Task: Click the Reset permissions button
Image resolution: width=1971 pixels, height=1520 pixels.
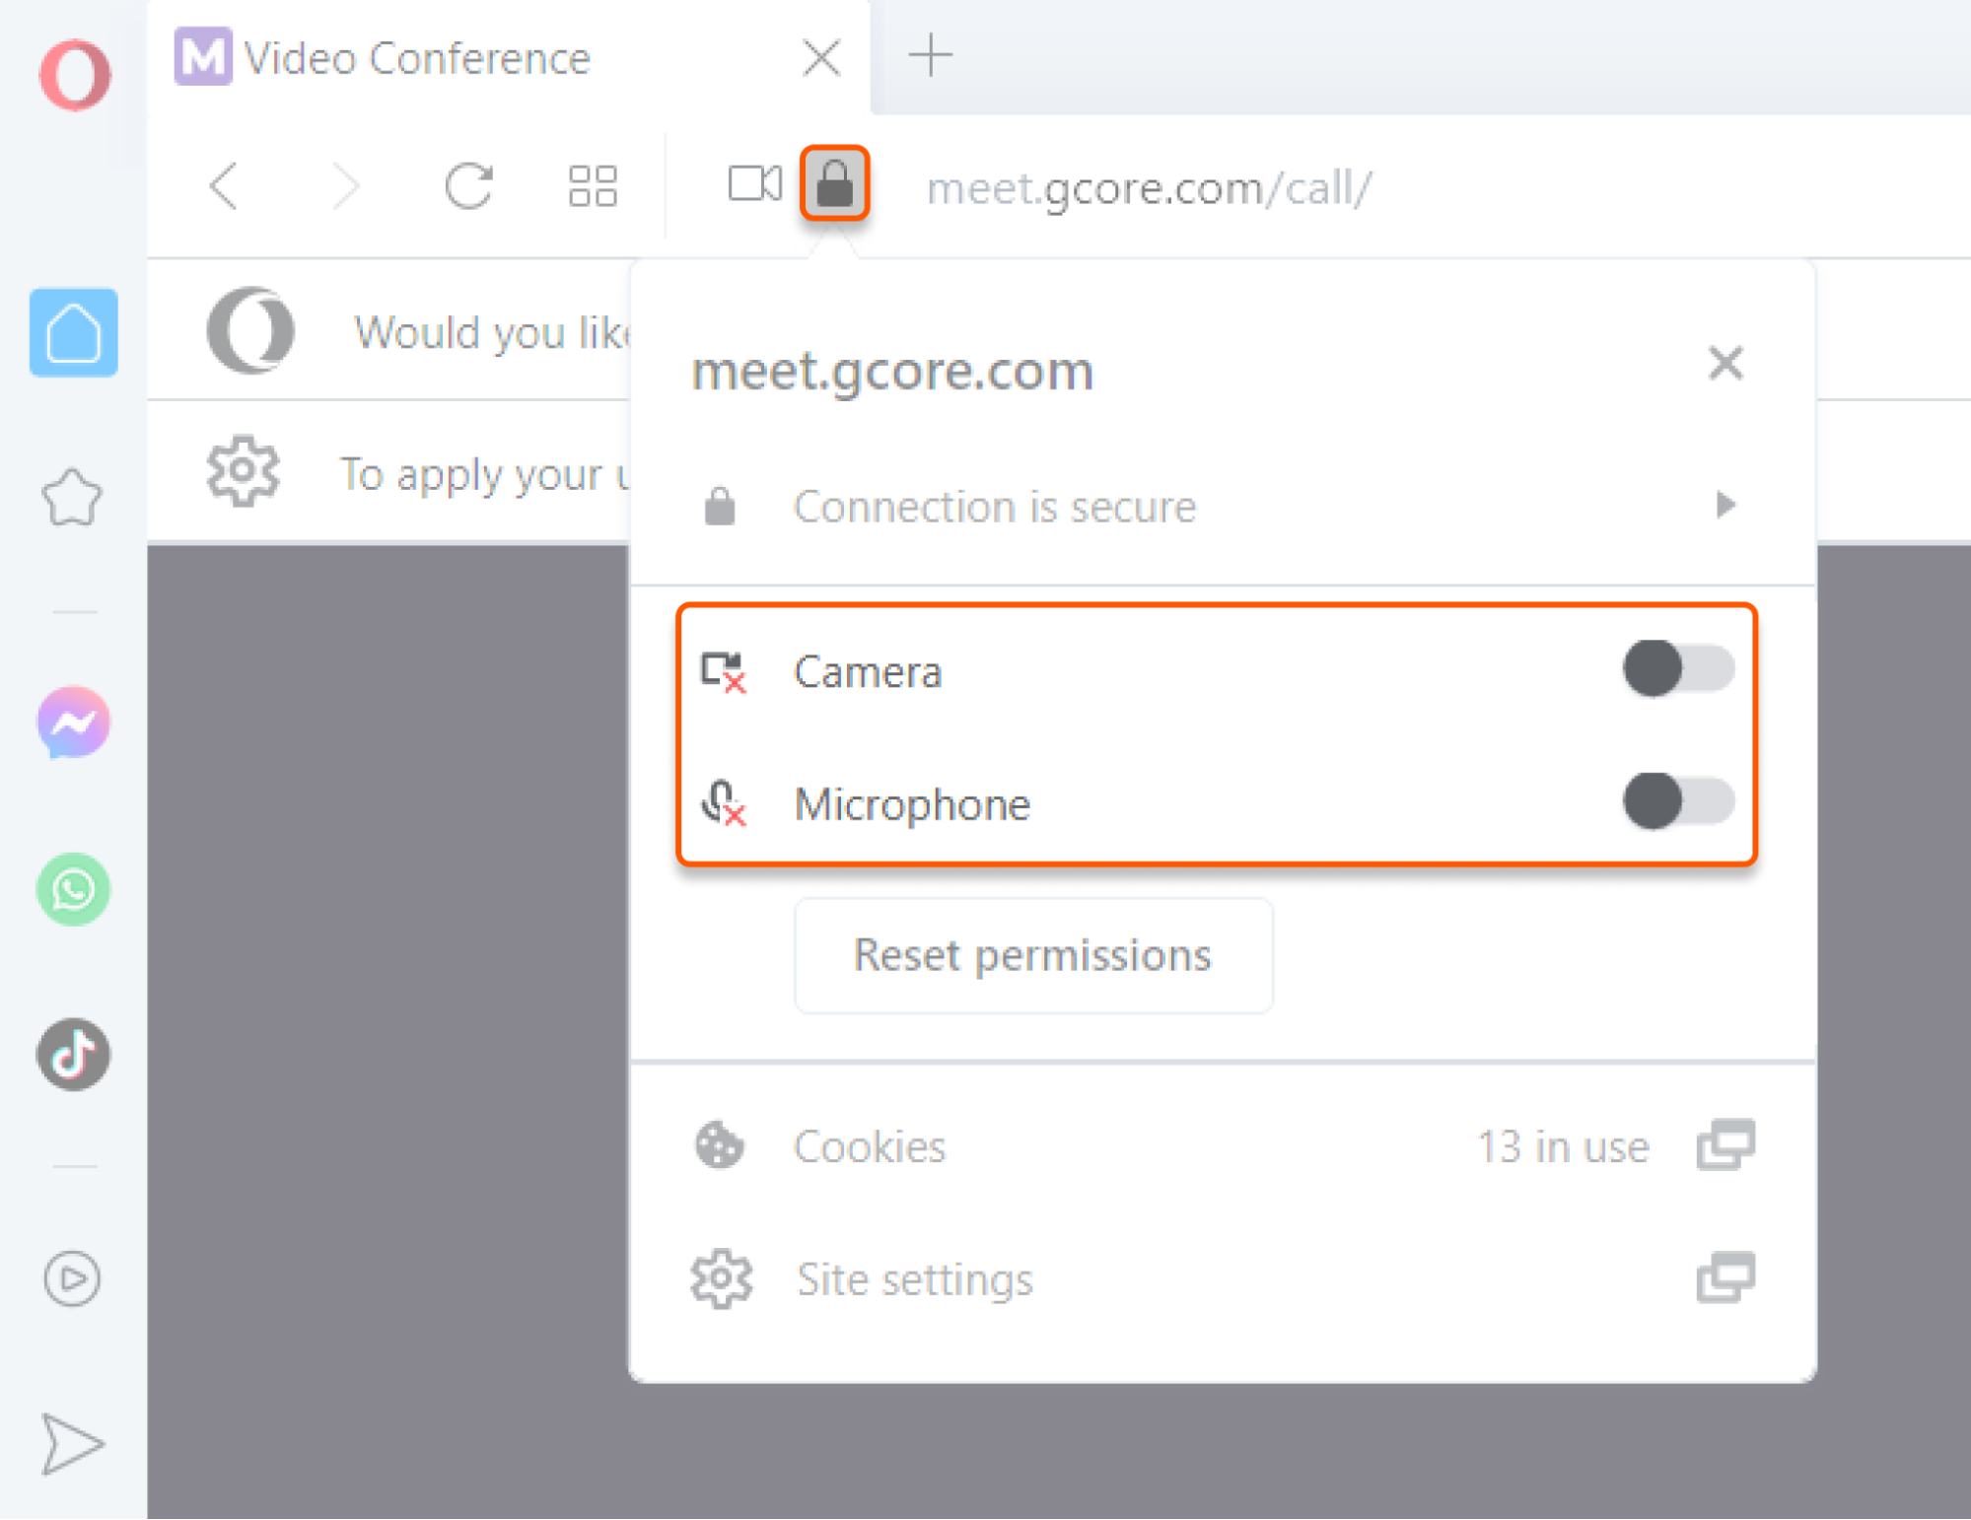Action: tap(1032, 954)
